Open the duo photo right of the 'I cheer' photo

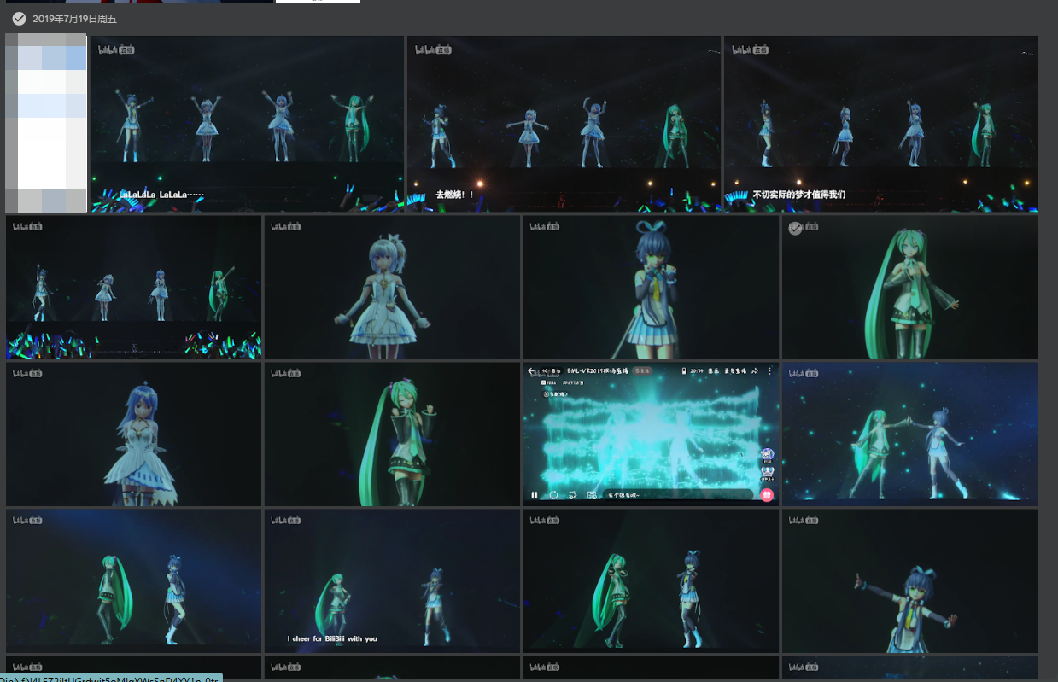tap(651, 581)
